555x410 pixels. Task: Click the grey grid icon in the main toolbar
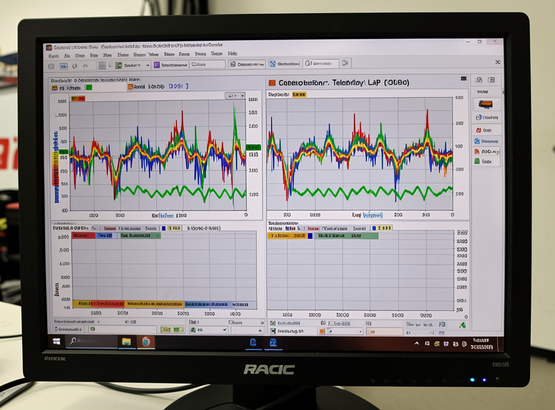(102, 66)
